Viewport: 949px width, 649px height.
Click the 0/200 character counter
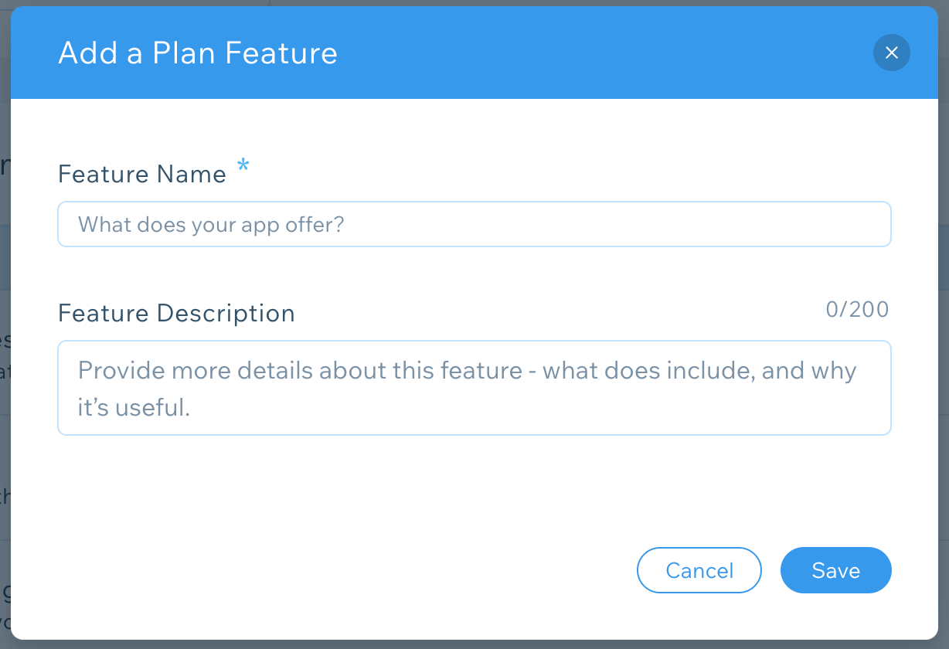pos(857,310)
